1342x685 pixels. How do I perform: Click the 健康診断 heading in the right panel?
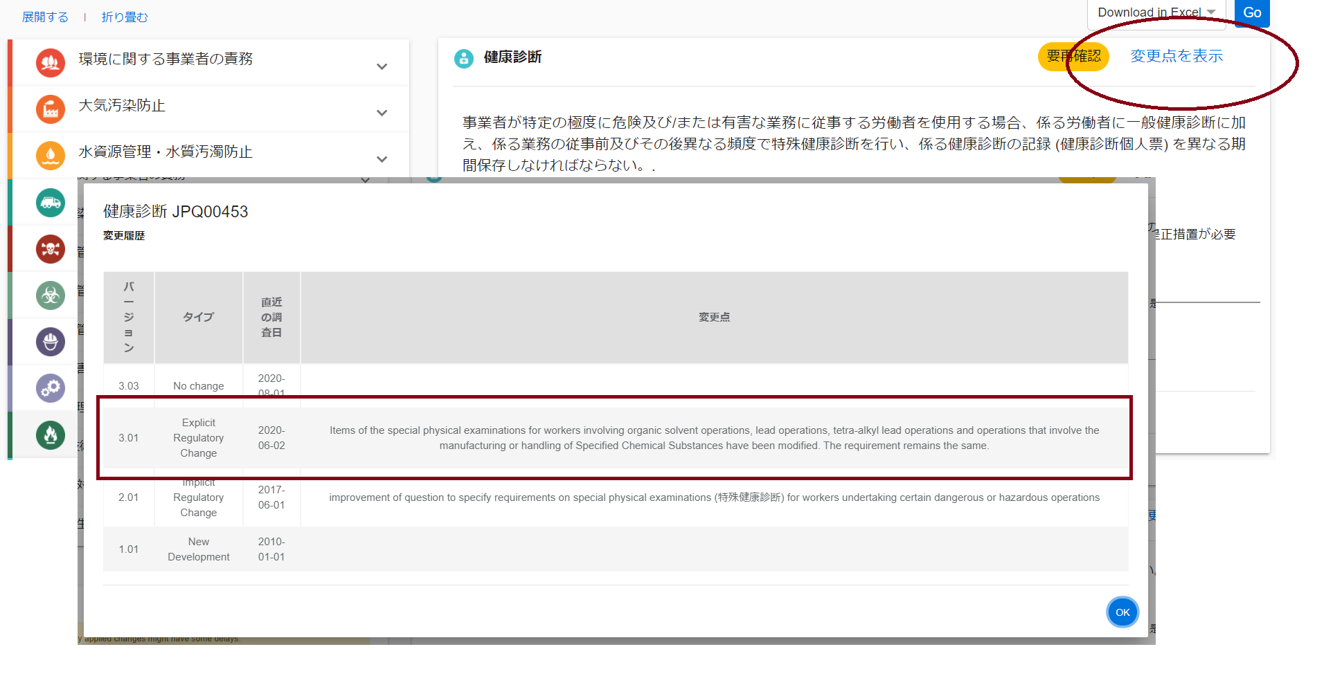[512, 57]
